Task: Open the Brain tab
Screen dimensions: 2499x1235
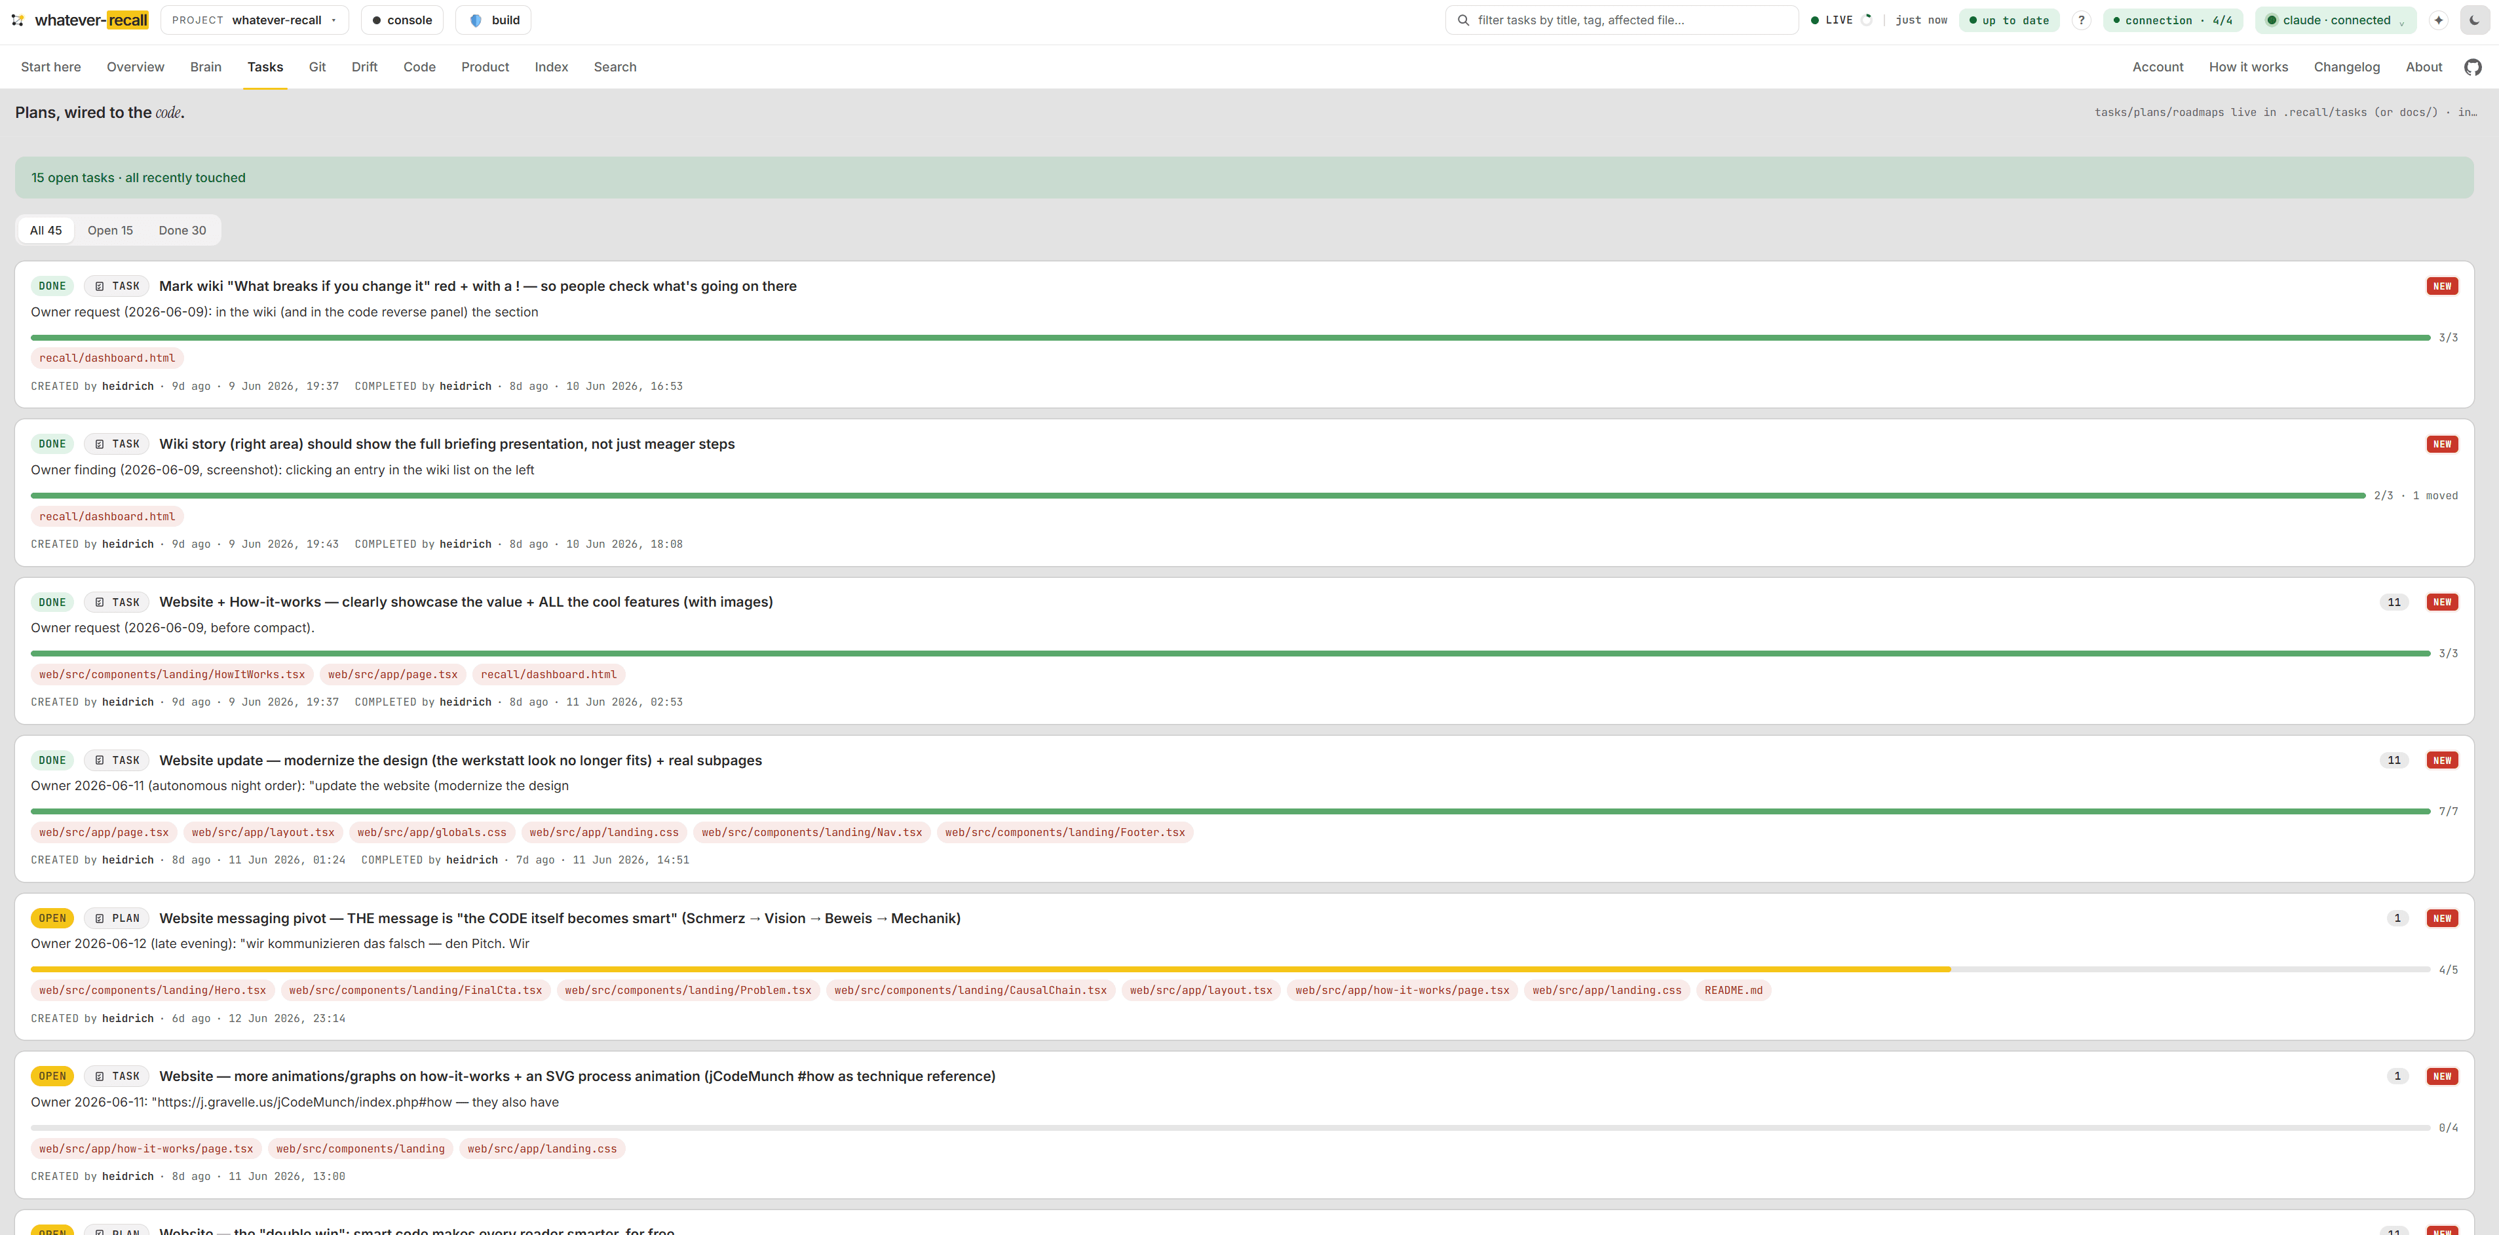Action: pyautogui.click(x=206, y=67)
